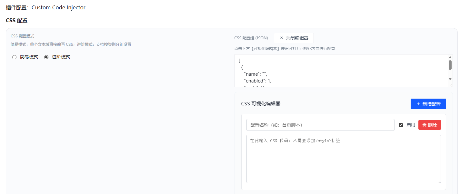Click into the 配置名称 input field
460x194 pixels.
coord(320,125)
